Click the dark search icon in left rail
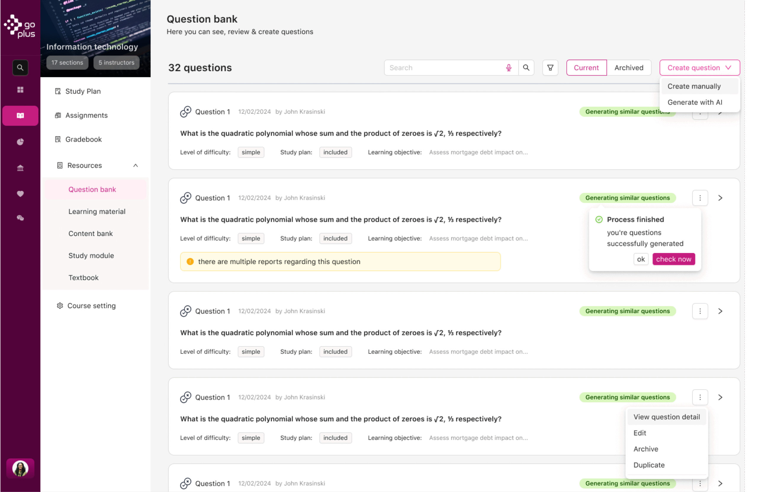This screenshot has width=758, height=492. (20, 67)
